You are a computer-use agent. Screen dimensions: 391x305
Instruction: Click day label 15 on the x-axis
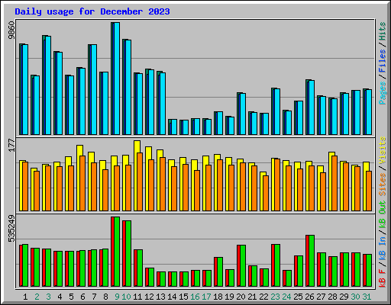(x=183, y=297)
